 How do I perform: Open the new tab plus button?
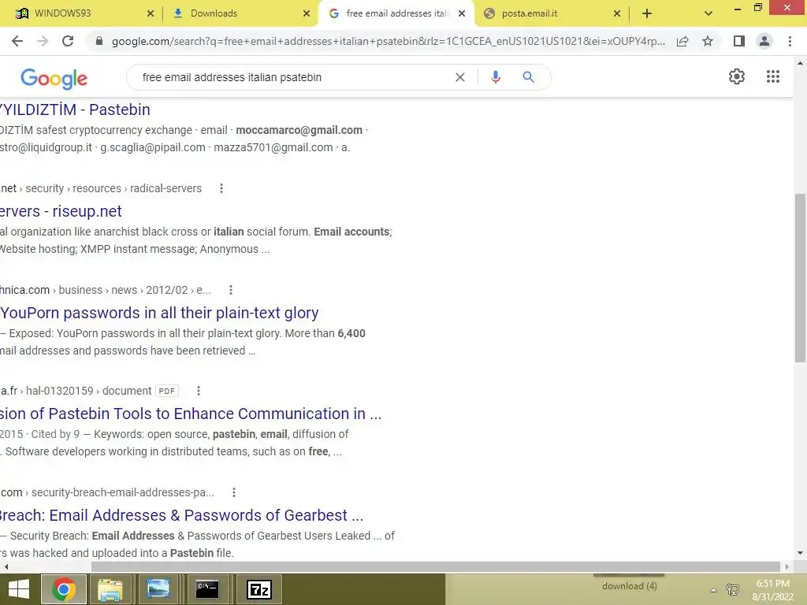(647, 13)
